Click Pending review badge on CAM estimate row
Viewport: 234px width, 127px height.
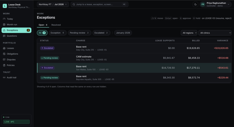(50, 58)
